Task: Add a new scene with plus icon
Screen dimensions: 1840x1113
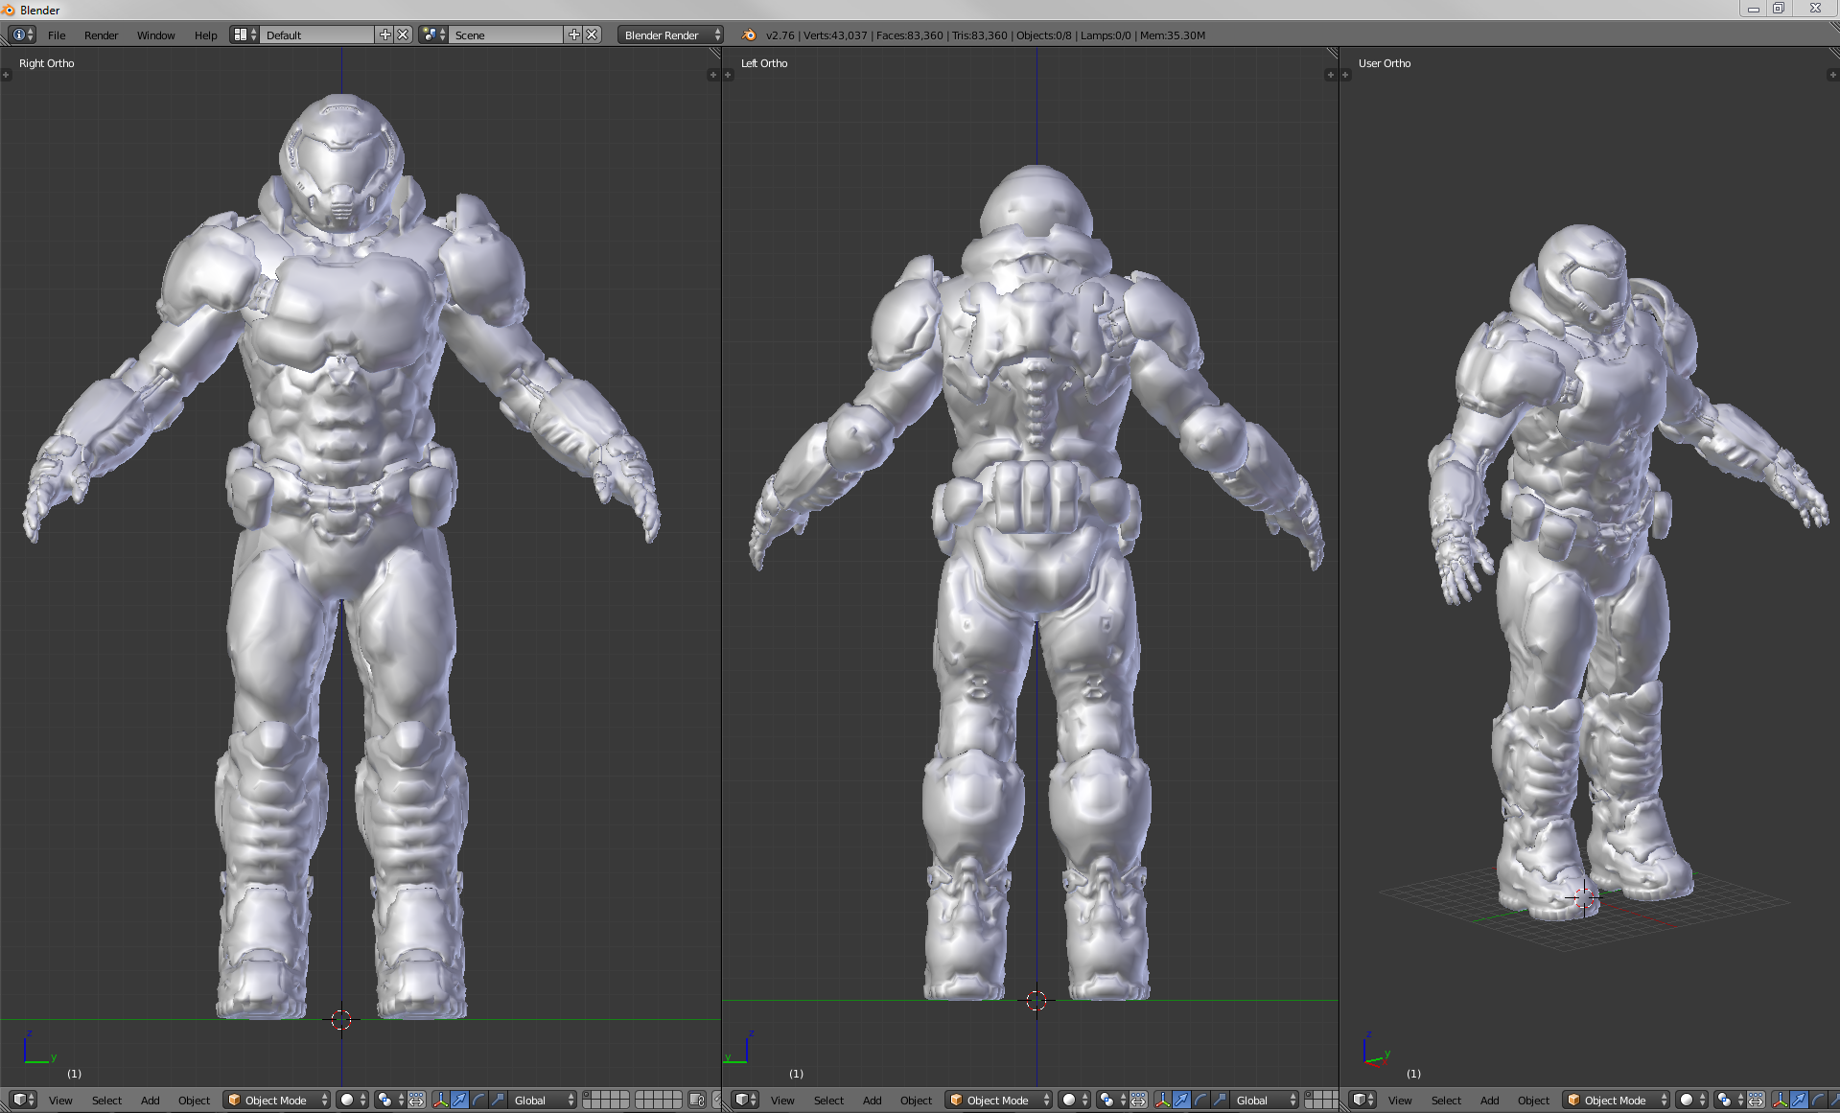Action: click(574, 35)
